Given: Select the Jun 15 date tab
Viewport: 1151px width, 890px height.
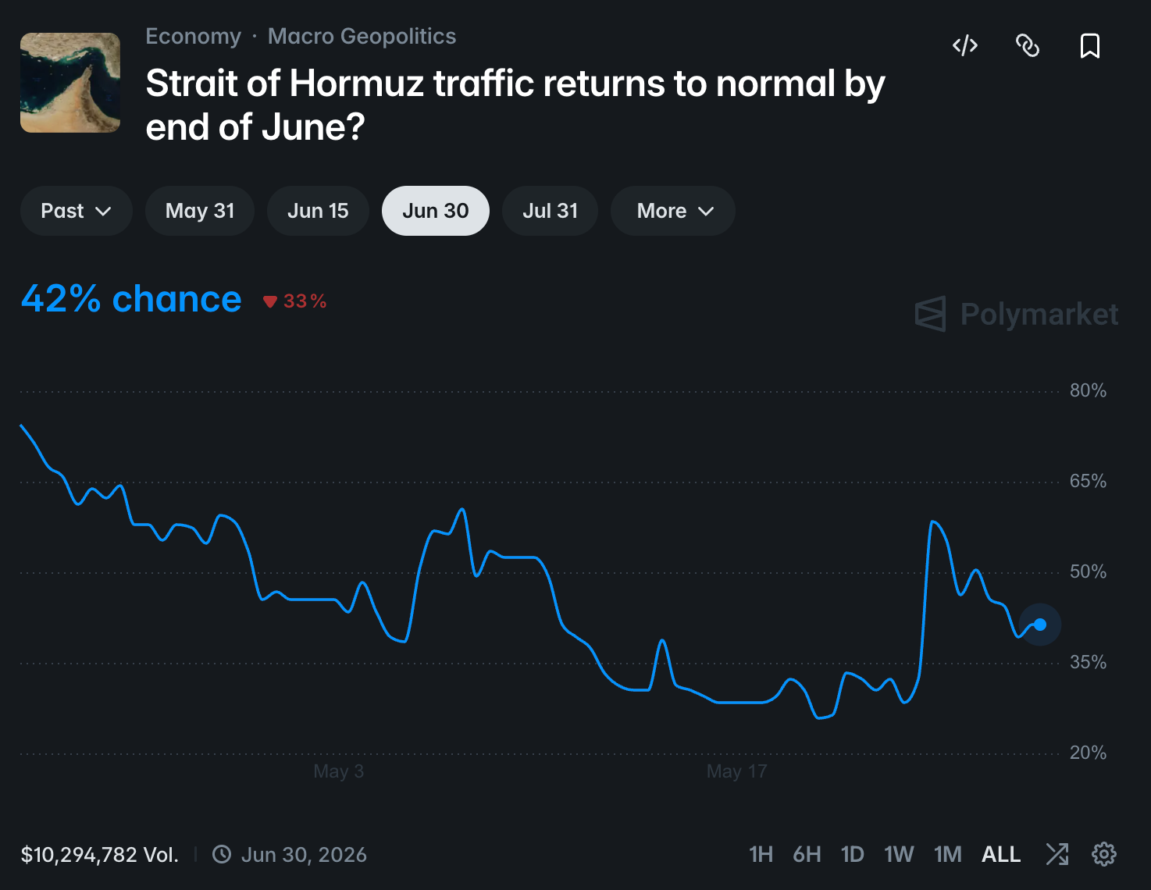Looking at the screenshot, I should pyautogui.click(x=318, y=211).
